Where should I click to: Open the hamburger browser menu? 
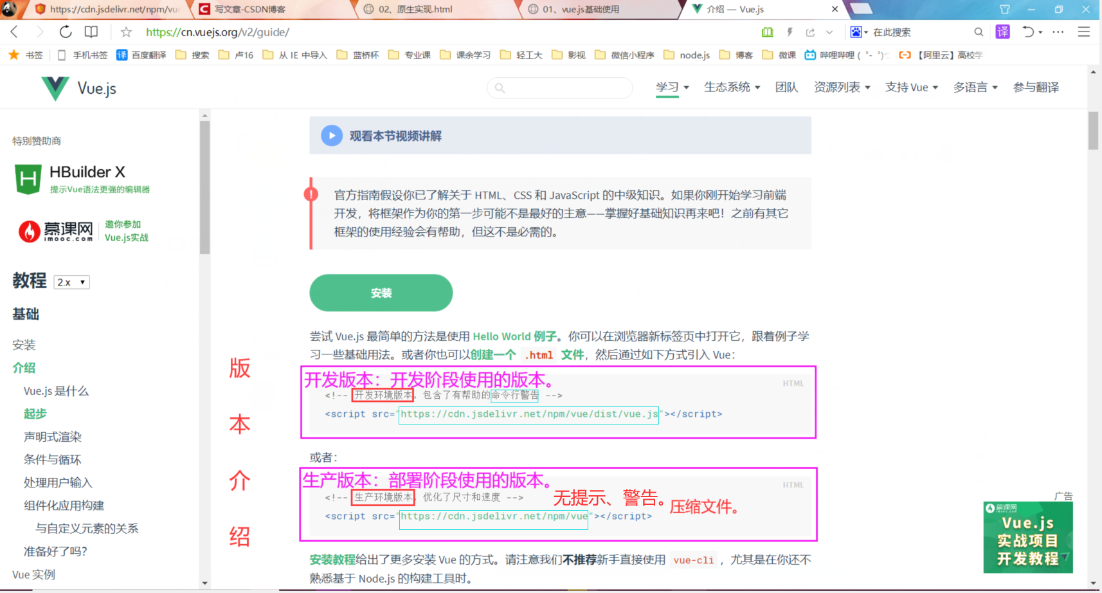click(1084, 32)
